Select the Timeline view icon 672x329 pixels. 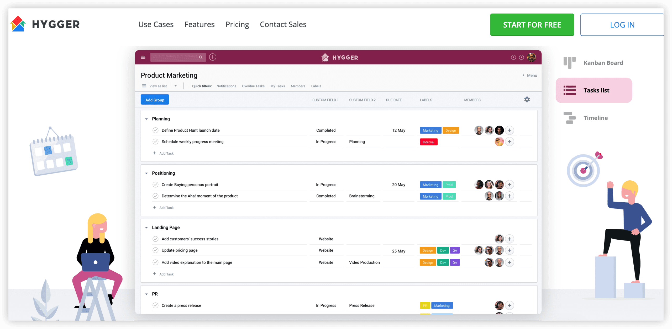pyautogui.click(x=569, y=118)
